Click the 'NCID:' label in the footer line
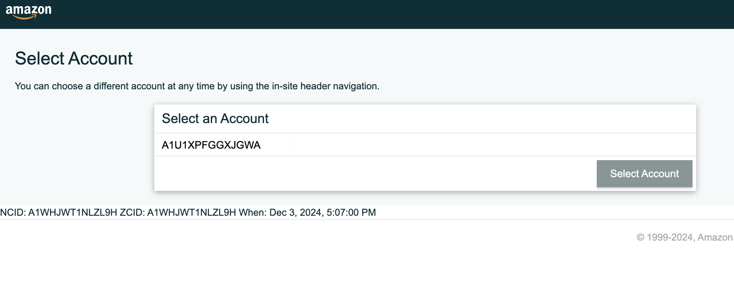734x301 pixels. 13,212
